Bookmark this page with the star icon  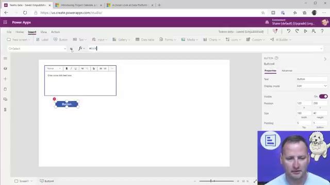263,13
